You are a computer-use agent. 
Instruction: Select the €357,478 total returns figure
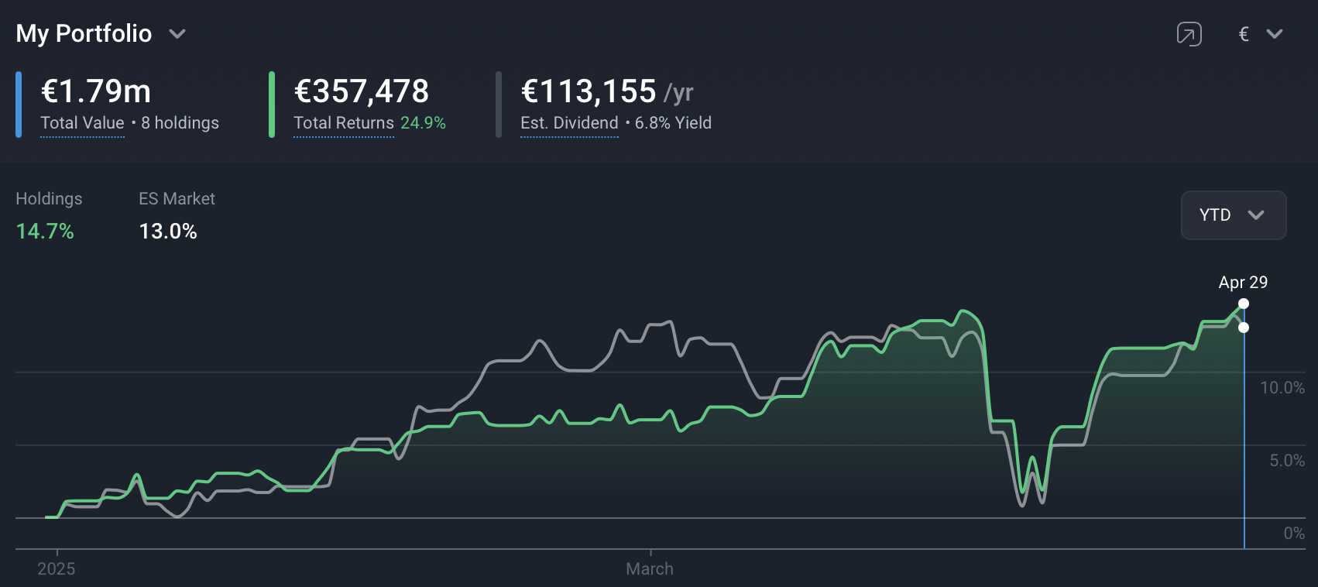pos(361,91)
